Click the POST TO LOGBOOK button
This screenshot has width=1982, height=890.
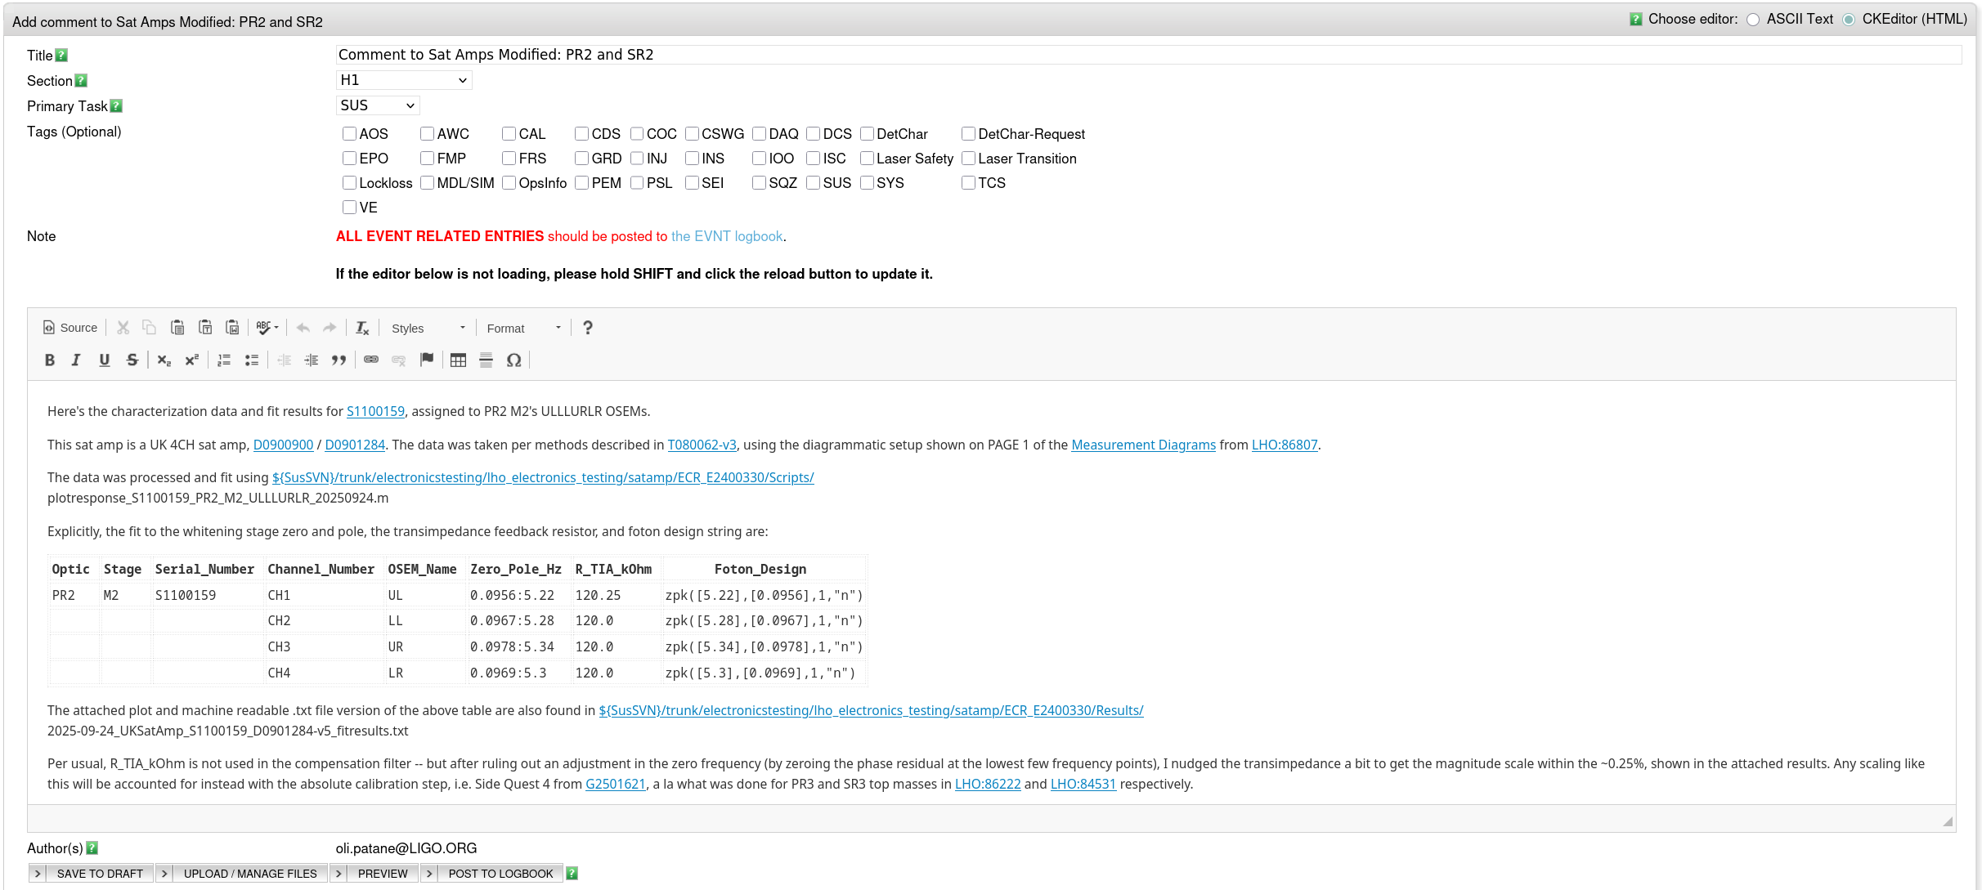tap(500, 874)
